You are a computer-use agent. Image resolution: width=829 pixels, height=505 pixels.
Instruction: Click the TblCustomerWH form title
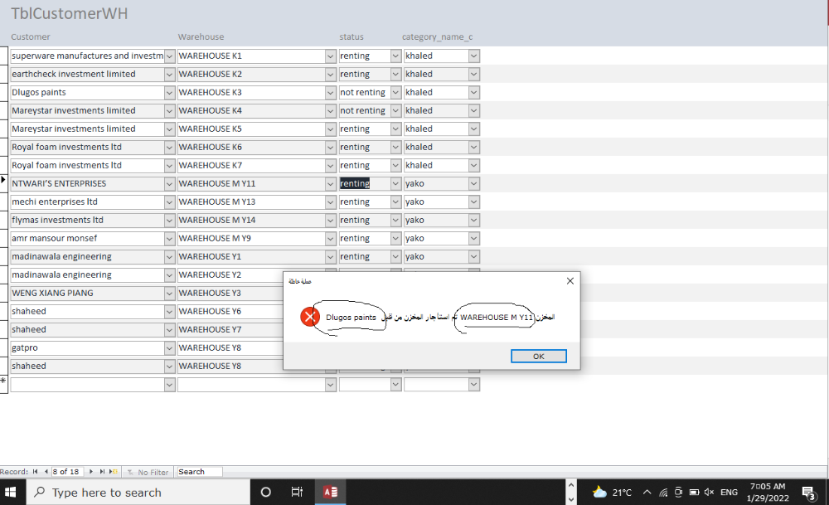[x=70, y=13]
